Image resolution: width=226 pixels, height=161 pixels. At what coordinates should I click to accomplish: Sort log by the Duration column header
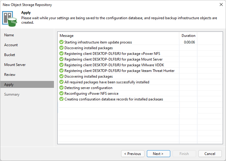(188, 36)
